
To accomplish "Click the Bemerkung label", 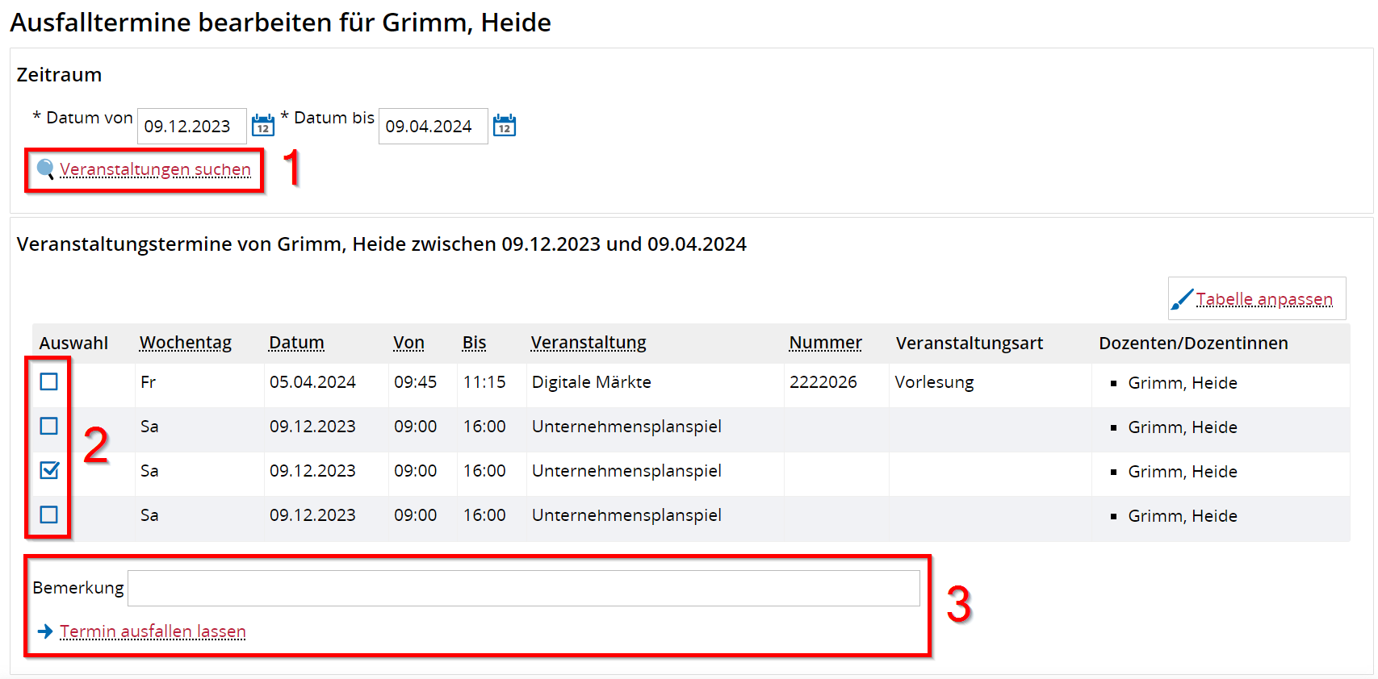I will click(78, 588).
